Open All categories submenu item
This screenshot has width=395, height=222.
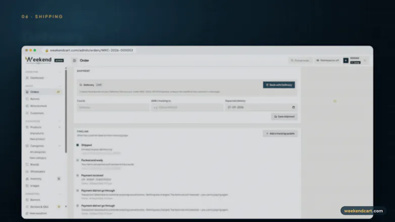[x=38, y=152]
